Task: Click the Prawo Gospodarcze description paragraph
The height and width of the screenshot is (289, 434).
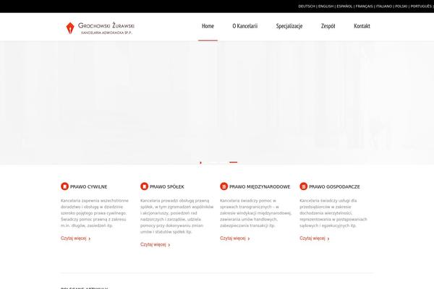Action: [333, 213]
